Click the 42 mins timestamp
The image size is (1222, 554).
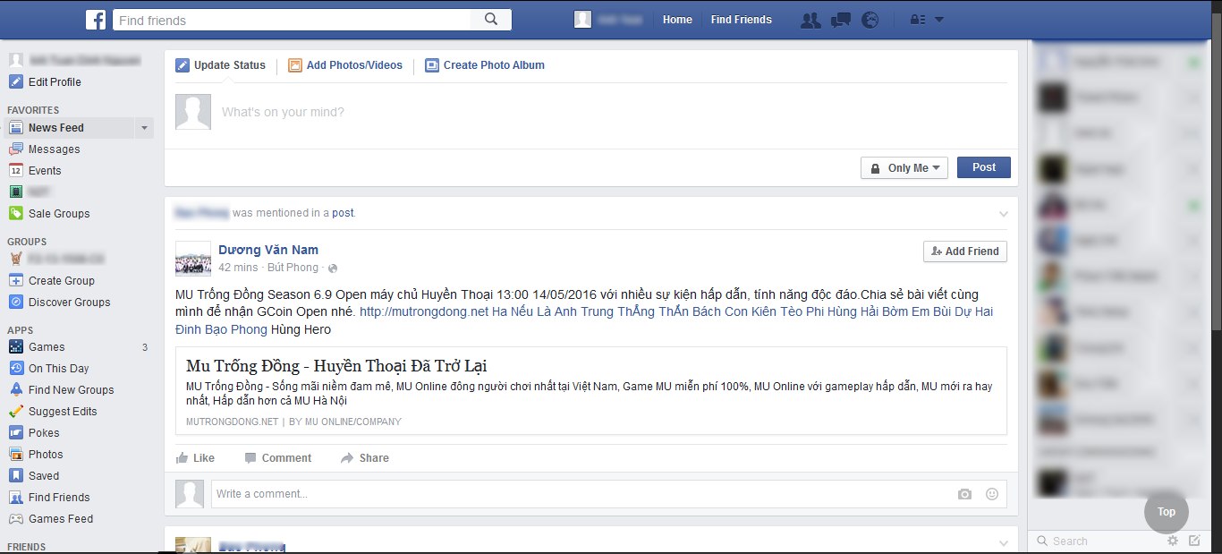pos(238,268)
